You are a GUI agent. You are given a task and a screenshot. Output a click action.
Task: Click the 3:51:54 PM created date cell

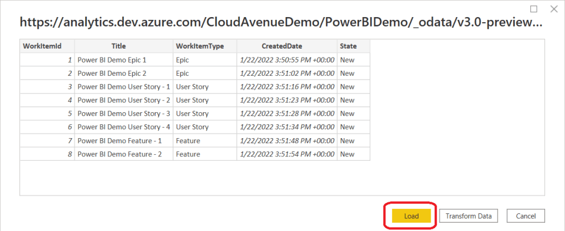(287, 154)
